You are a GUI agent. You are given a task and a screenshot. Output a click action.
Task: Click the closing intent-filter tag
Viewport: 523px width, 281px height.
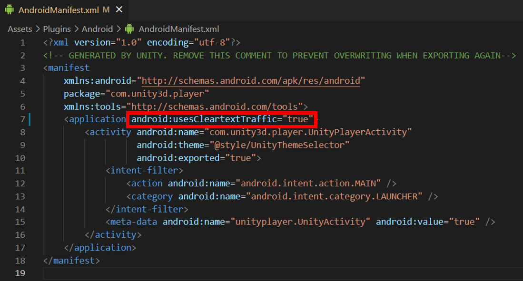[147, 209]
